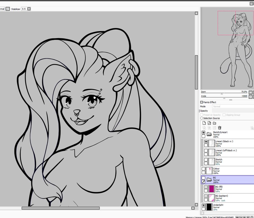The height and width of the screenshot is (218, 254).
Task: Toggle link box under Lineart (black vr.) eye
Action: pyautogui.click(x=206, y=145)
